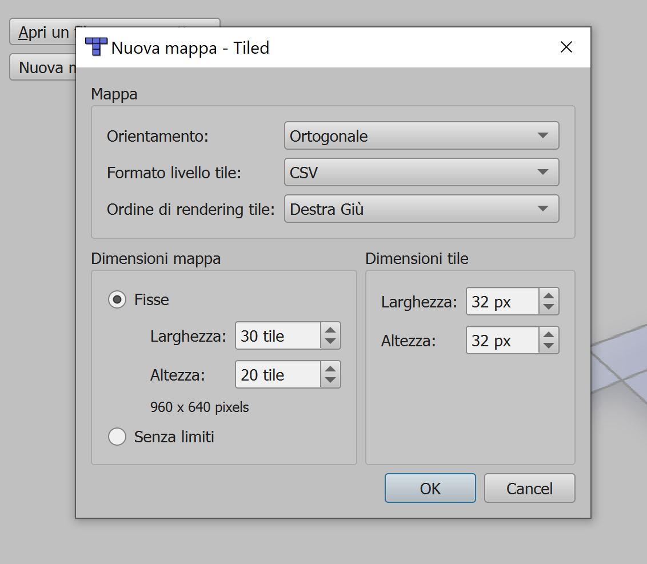Increase map Altezza with the up arrow
This screenshot has width=647, height=564.
pyautogui.click(x=330, y=369)
